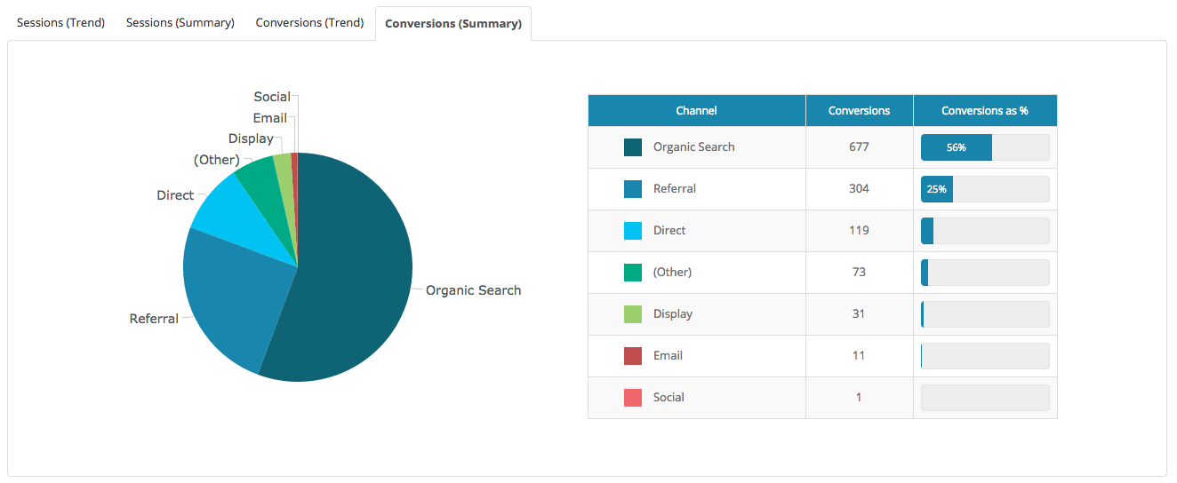Click the Conversions as % column header
The height and width of the screenshot is (483, 1177).
click(984, 111)
